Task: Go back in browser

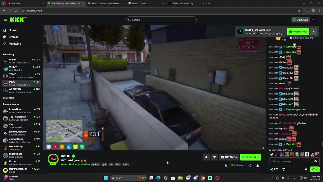Action: point(4,11)
